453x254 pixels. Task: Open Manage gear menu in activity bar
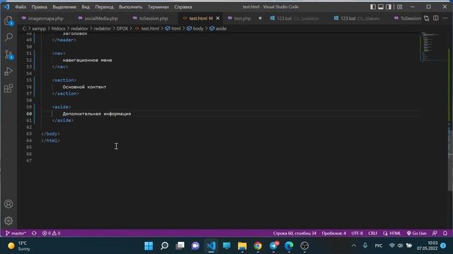(8, 221)
